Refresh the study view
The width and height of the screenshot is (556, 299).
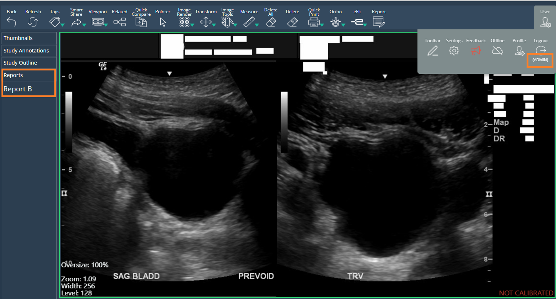coord(33,22)
